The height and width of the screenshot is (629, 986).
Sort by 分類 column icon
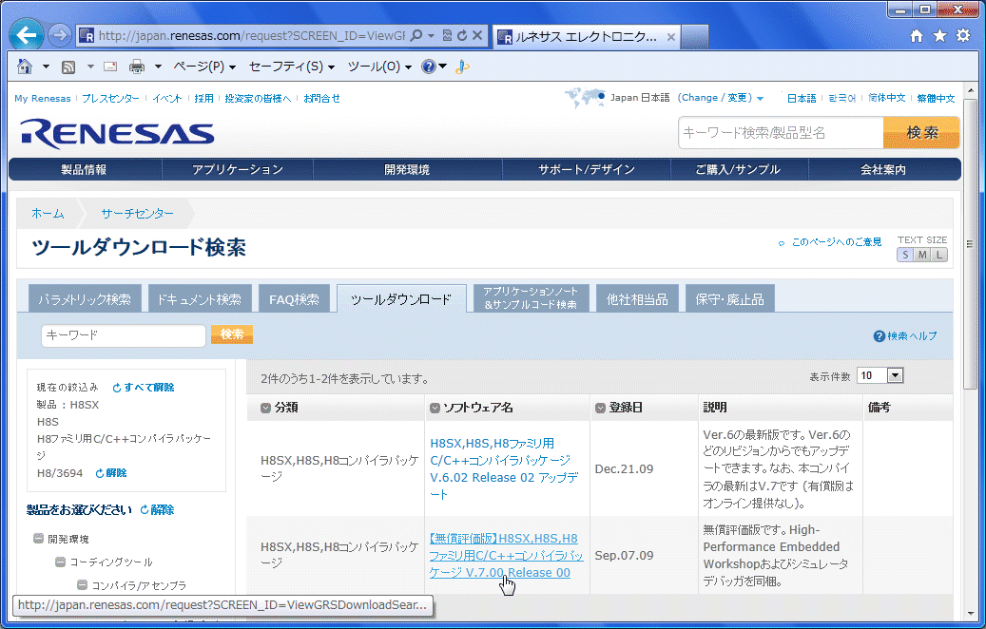pos(265,408)
